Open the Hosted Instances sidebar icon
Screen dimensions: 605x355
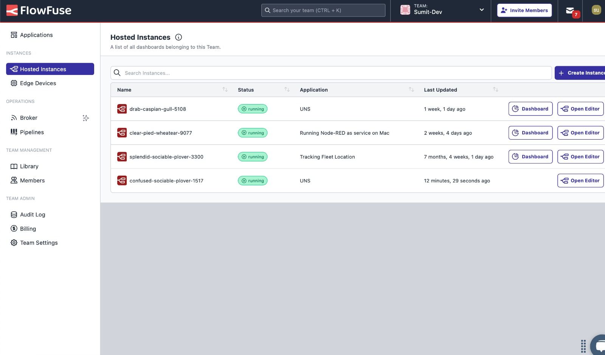pos(14,69)
